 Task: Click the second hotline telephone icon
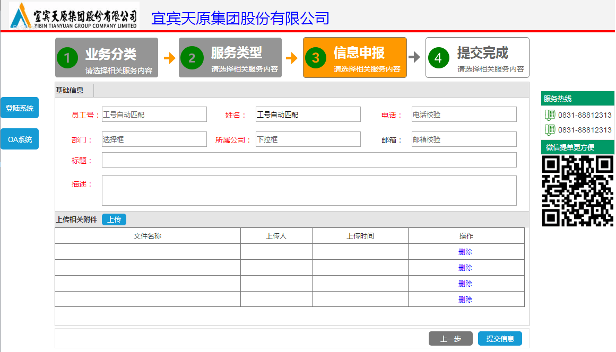tap(550, 130)
